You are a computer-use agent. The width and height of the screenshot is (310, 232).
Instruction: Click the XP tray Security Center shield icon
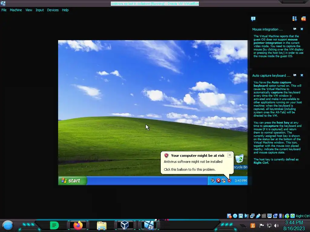[x=229, y=181]
